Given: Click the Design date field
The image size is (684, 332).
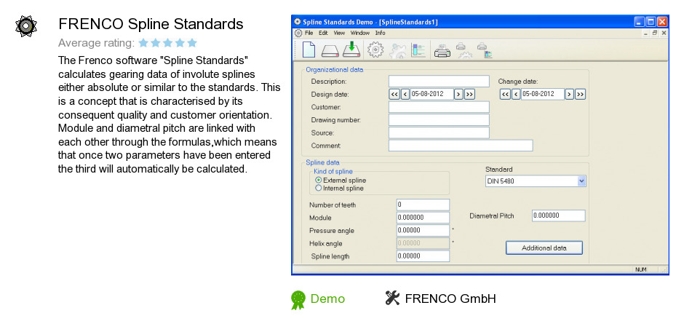Looking at the screenshot, I should click(x=432, y=94).
